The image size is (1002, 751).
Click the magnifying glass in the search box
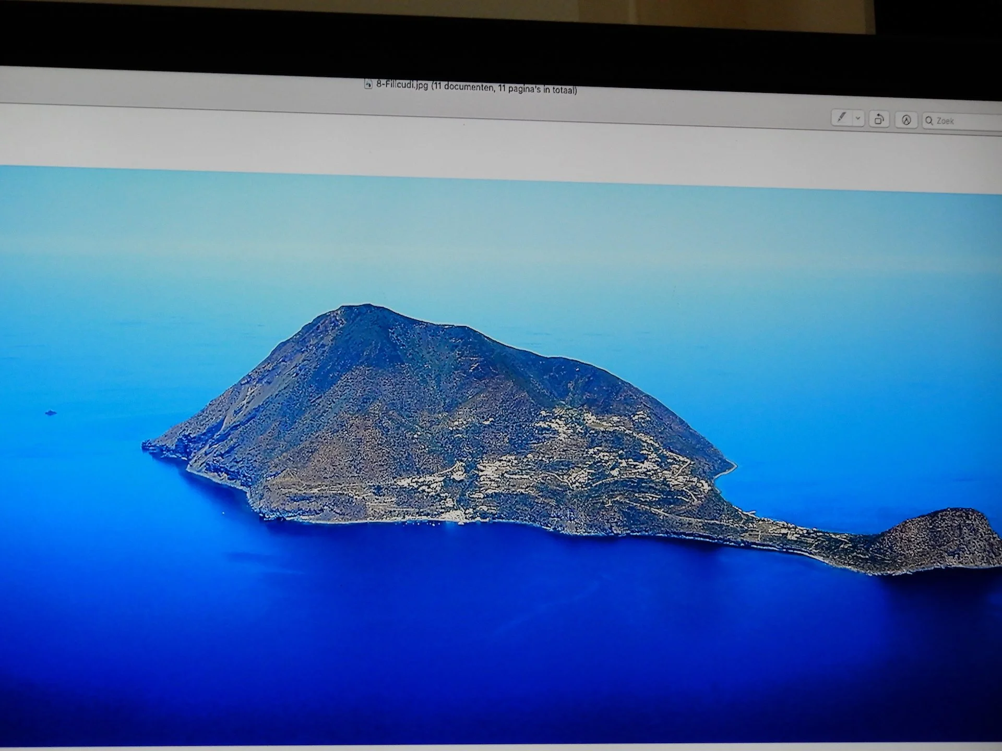(929, 121)
